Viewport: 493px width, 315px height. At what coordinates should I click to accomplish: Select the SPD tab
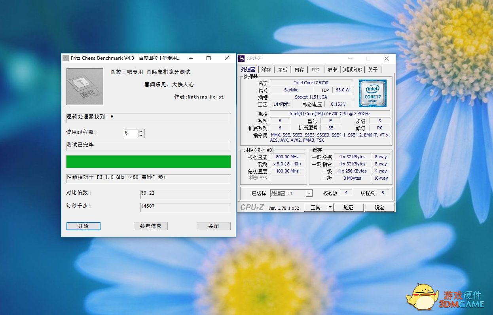(x=316, y=70)
